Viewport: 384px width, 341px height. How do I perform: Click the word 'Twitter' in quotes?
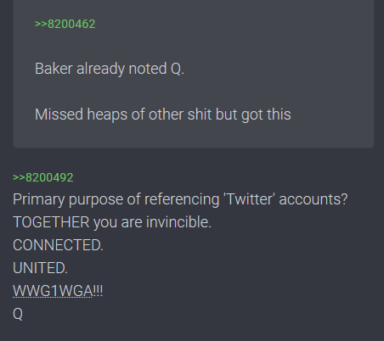coord(249,199)
